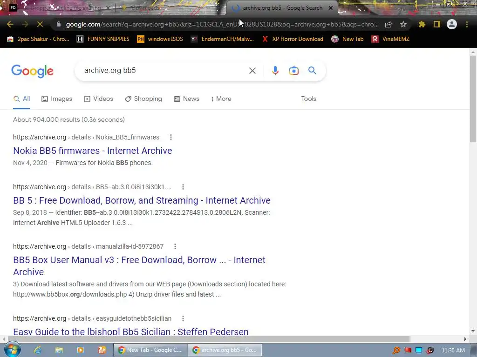
Task: Open the Chrome profile avatar
Action: [452, 24]
